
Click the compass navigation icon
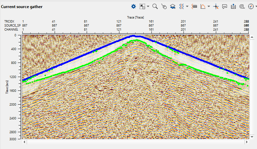(251, 6)
